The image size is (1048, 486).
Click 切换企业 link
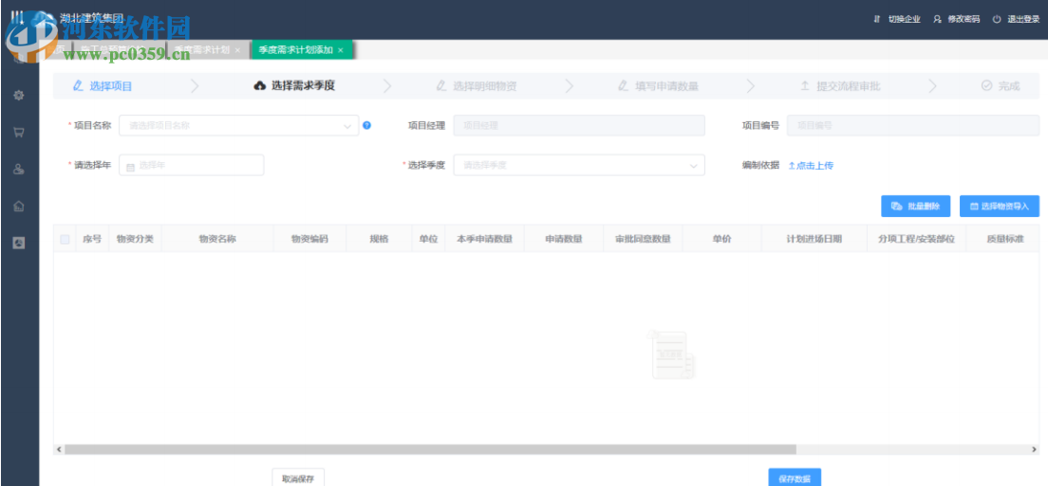(903, 19)
